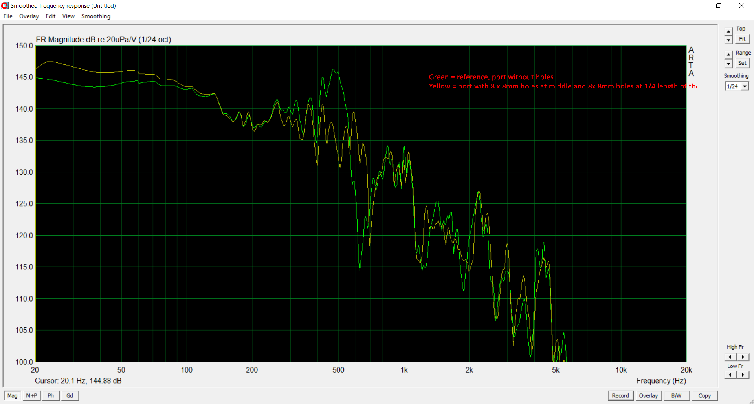
Task: Click the Overlay button at bottom
Action: coord(648,395)
